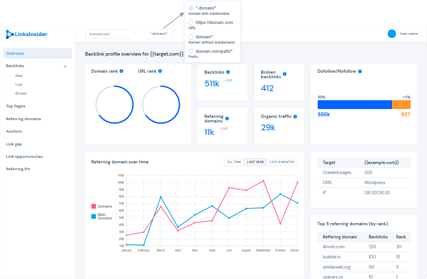Select domain/* without subdomains radio option

[191, 37]
